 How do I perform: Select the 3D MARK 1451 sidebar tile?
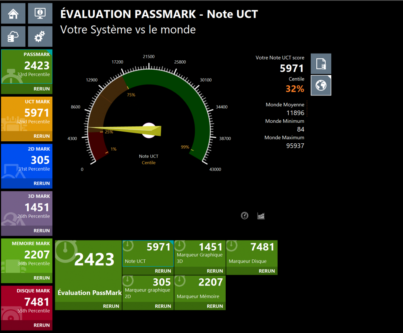point(27,209)
